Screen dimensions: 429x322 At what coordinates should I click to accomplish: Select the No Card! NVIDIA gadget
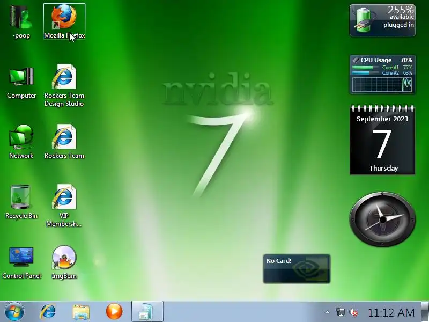pyautogui.click(x=297, y=269)
